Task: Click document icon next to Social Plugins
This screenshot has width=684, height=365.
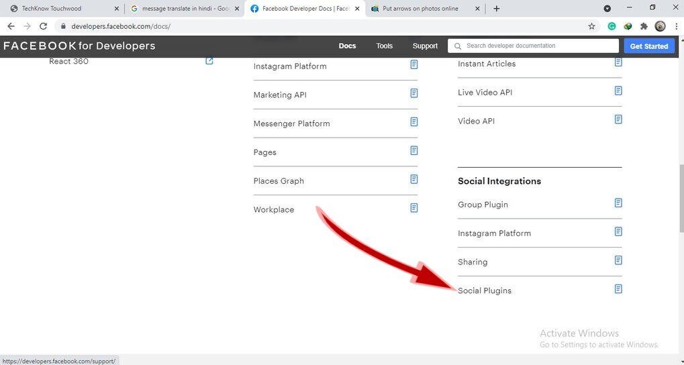Action: pyautogui.click(x=618, y=289)
